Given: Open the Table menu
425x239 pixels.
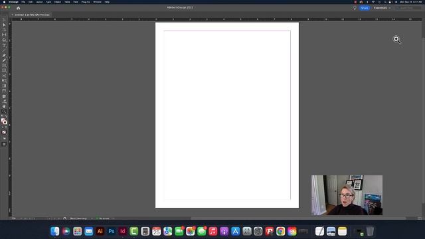Looking at the screenshot, I should tap(67, 2).
